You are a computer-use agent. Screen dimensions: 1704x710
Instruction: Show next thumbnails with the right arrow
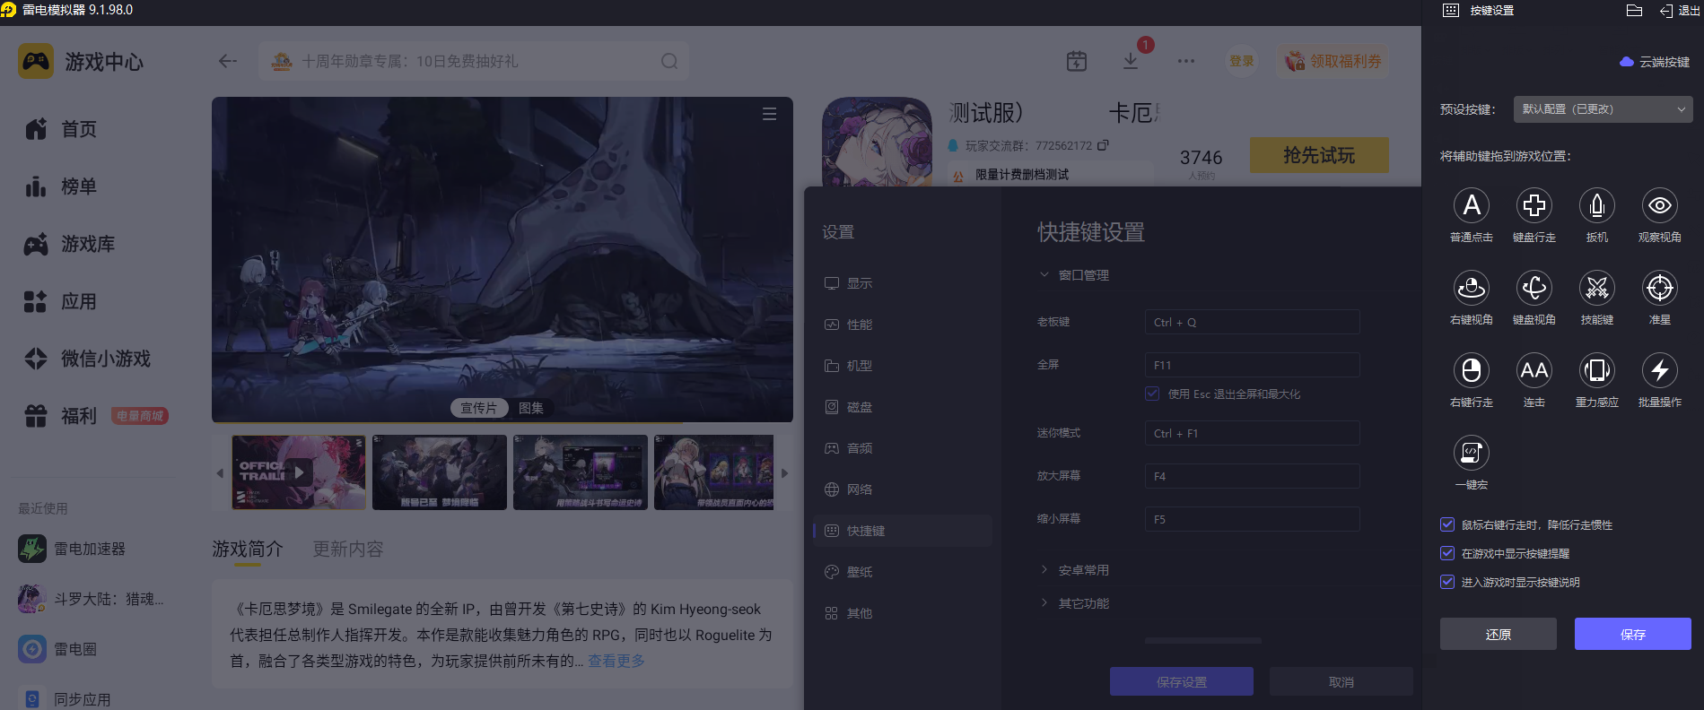pyautogui.click(x=785, y=472)
